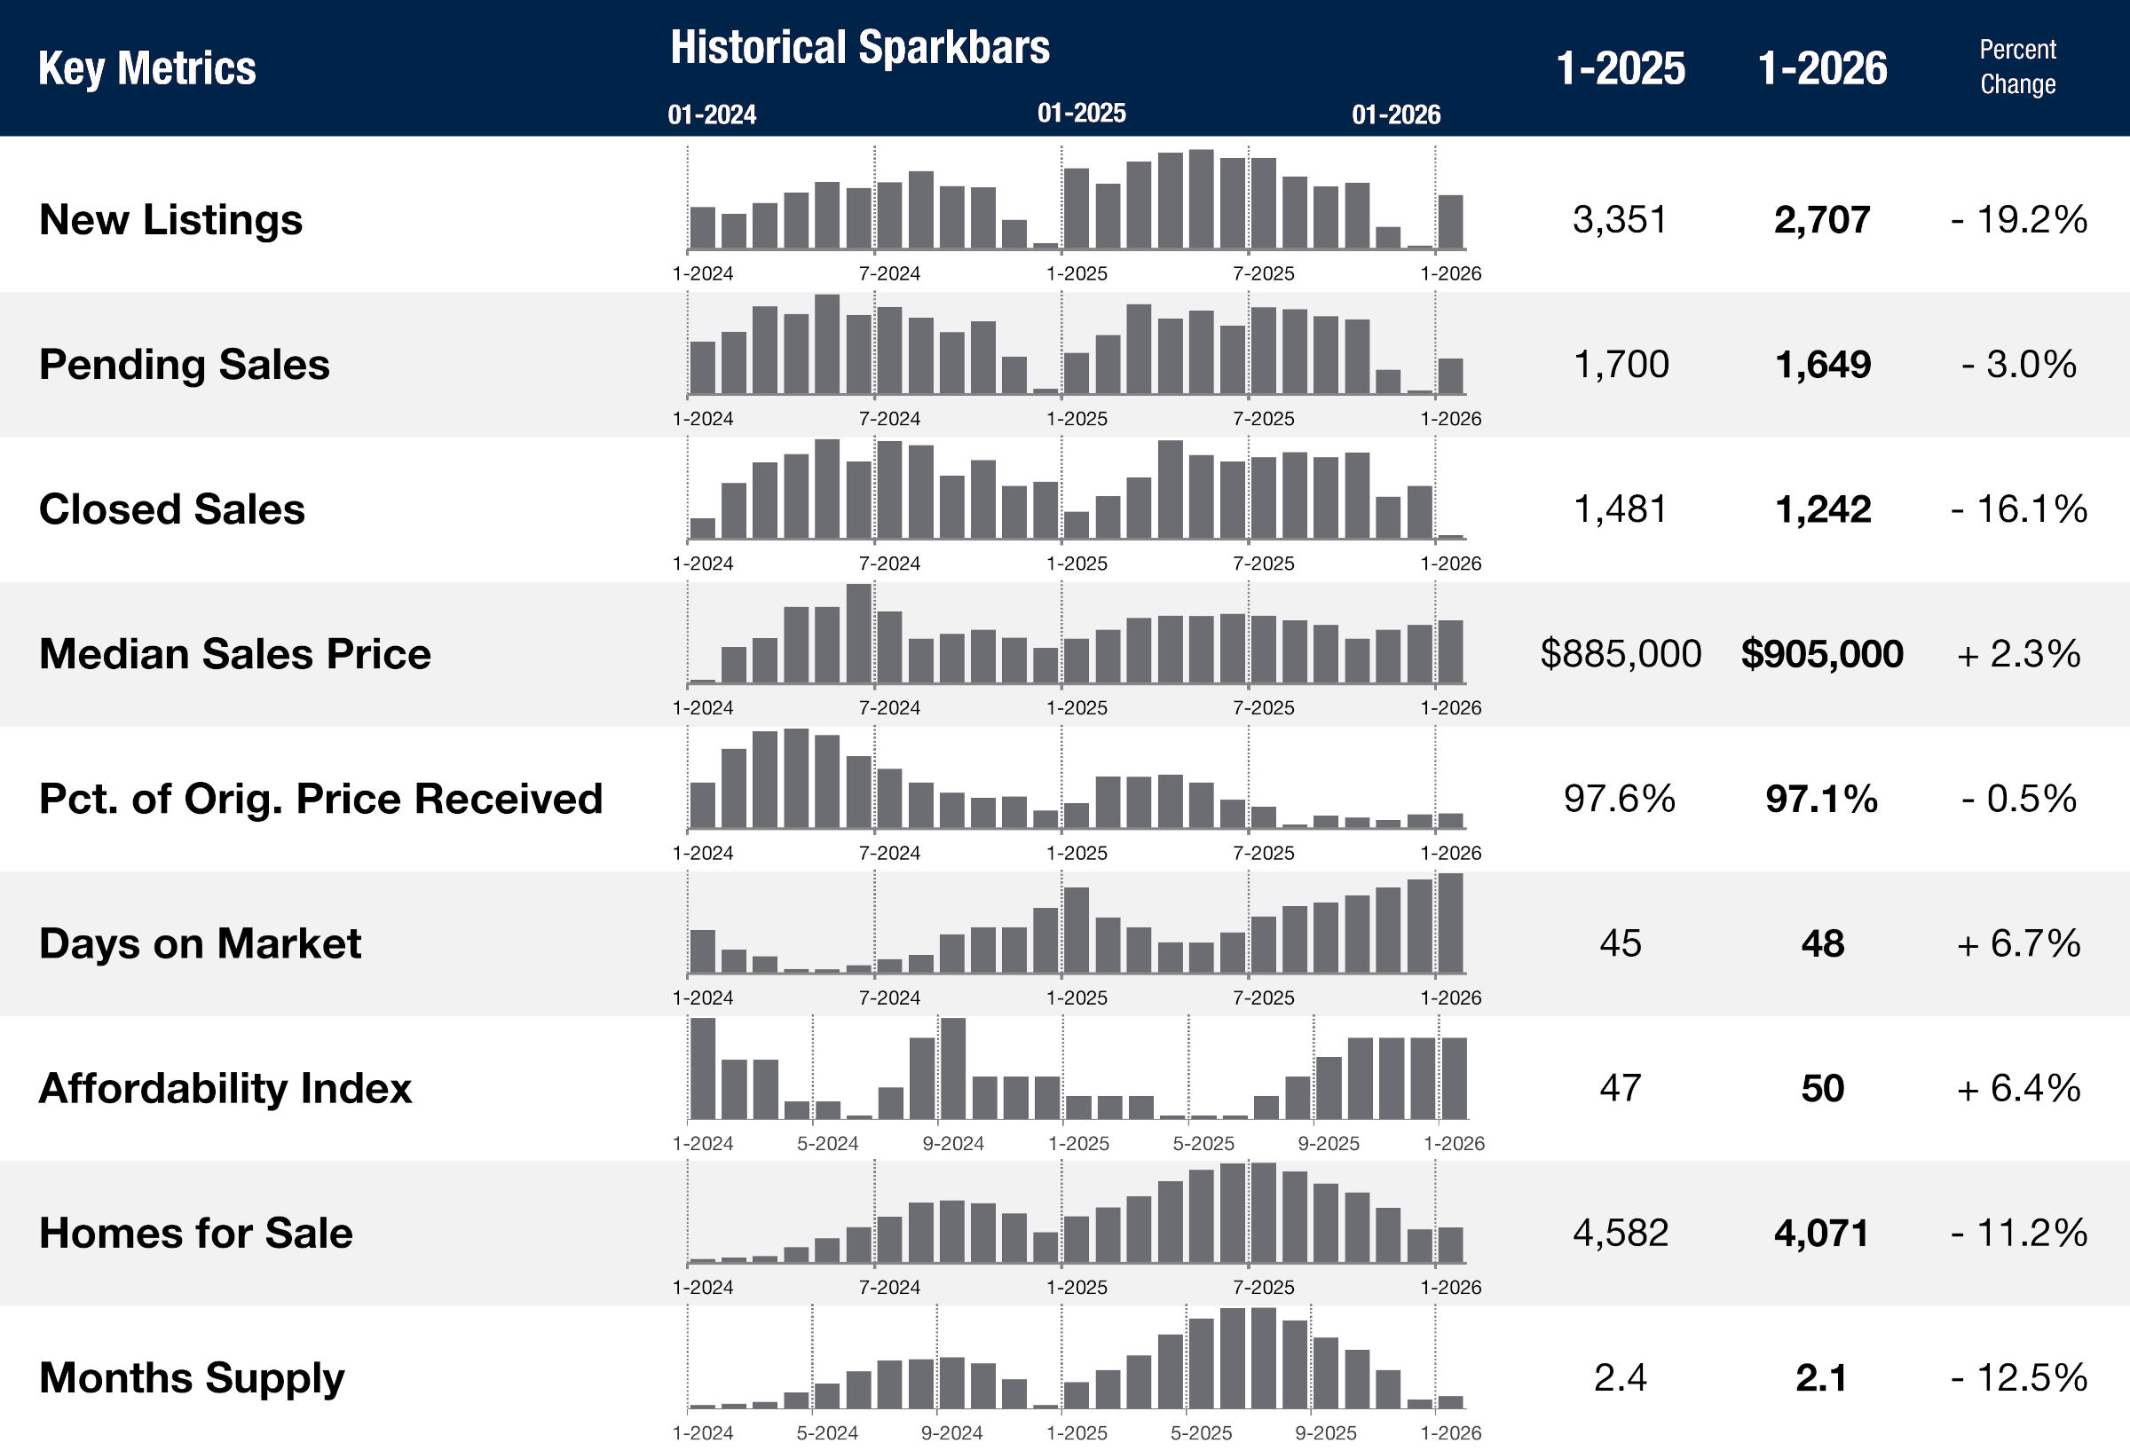Select the Pct. of Orig. Price Received label
Image resolution: width=2130 pixels, height=1451 pixels.
(x=319, y=800)
